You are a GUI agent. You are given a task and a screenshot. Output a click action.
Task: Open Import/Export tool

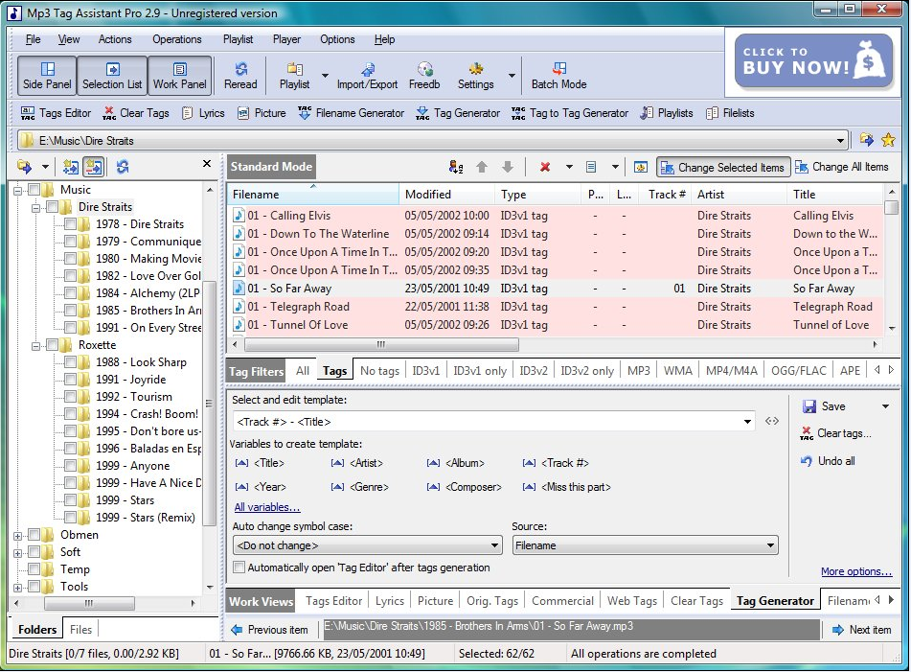tap(367, 76)
